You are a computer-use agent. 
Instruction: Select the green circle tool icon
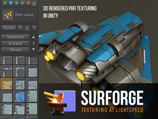tap(5, 3)
